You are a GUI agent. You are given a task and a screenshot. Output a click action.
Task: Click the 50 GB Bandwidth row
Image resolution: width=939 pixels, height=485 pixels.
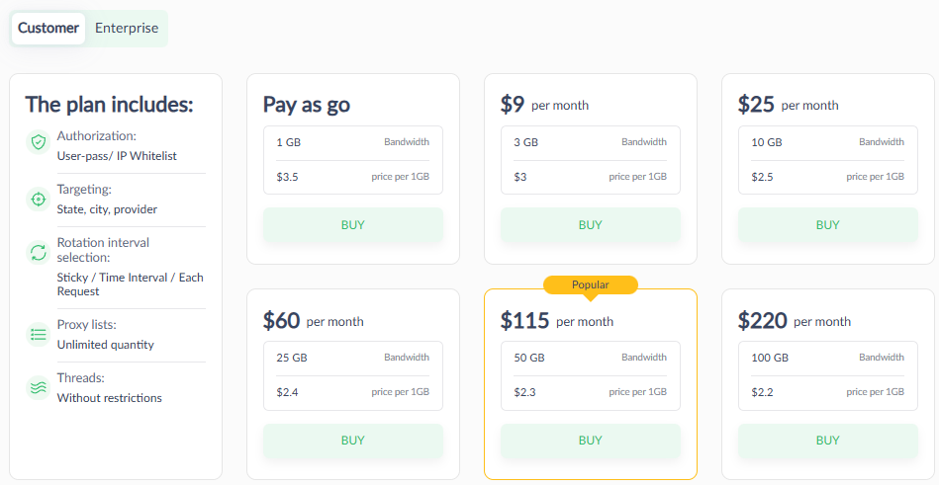pyautogui.click(x=590, y=358)
